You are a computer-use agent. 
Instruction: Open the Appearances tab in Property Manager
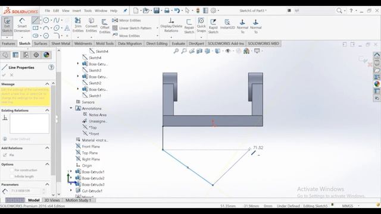coord(46,55)
